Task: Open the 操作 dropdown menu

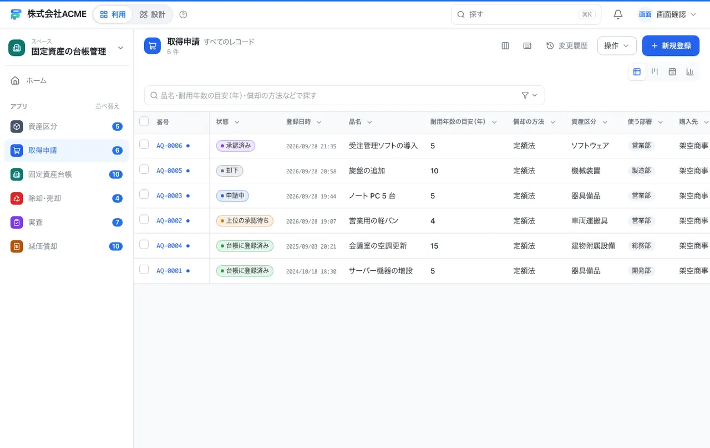Action: pyautogui.click(x=617, y=46)
